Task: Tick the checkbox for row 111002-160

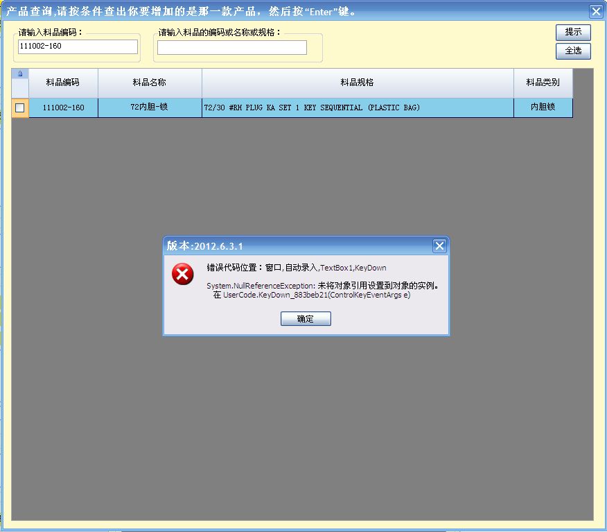Action: [x=19, y=108]
